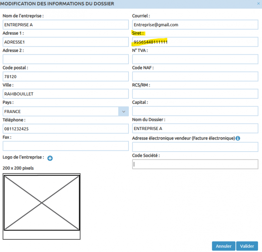Click the Adresse électronique vendeur field
The image size is (262, 252).
tap(195, 147)
